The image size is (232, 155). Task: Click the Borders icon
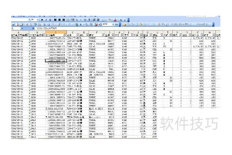103,20
